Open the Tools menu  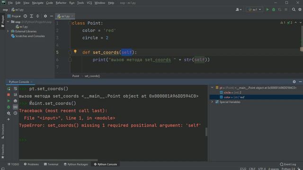(x=80, y=3)
